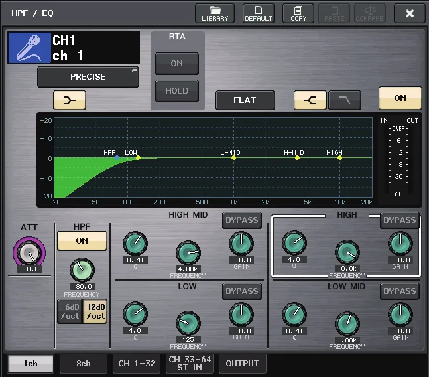
Task: Bypass the HIGH MID band
Action: (x=242, y=220)
